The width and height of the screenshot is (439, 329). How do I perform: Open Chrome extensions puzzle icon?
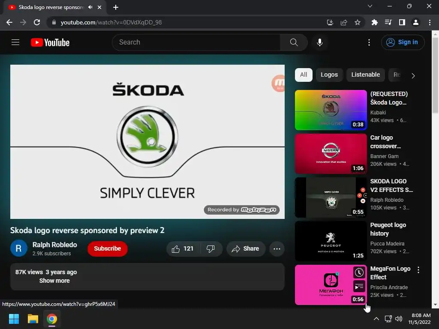tap(374, 22)
